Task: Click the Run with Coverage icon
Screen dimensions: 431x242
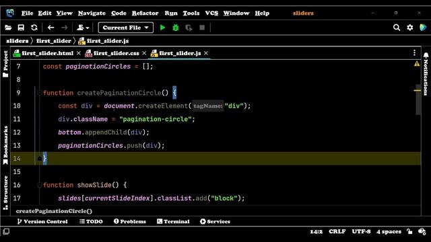Action: 189,28
